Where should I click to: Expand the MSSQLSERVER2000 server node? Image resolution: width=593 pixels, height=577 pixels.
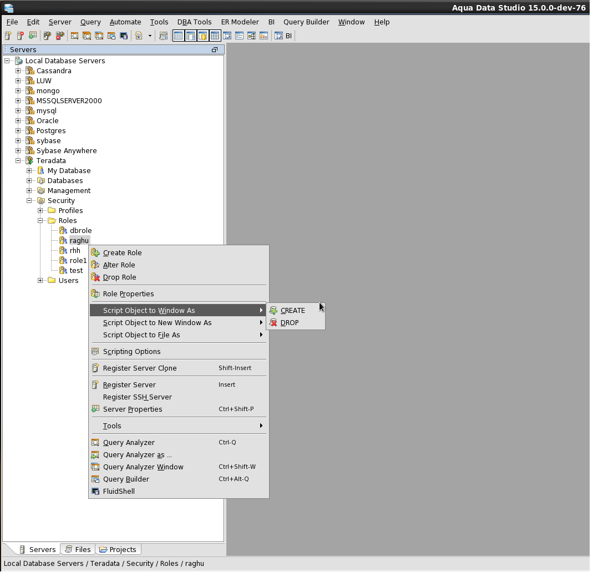(x=18, y=100)
